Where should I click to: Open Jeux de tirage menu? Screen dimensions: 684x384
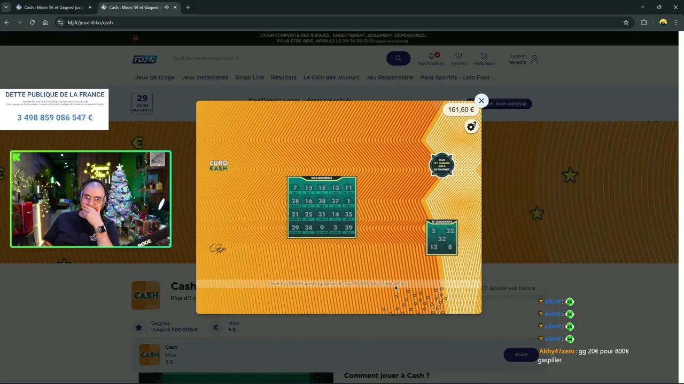(x=154, y=77)
